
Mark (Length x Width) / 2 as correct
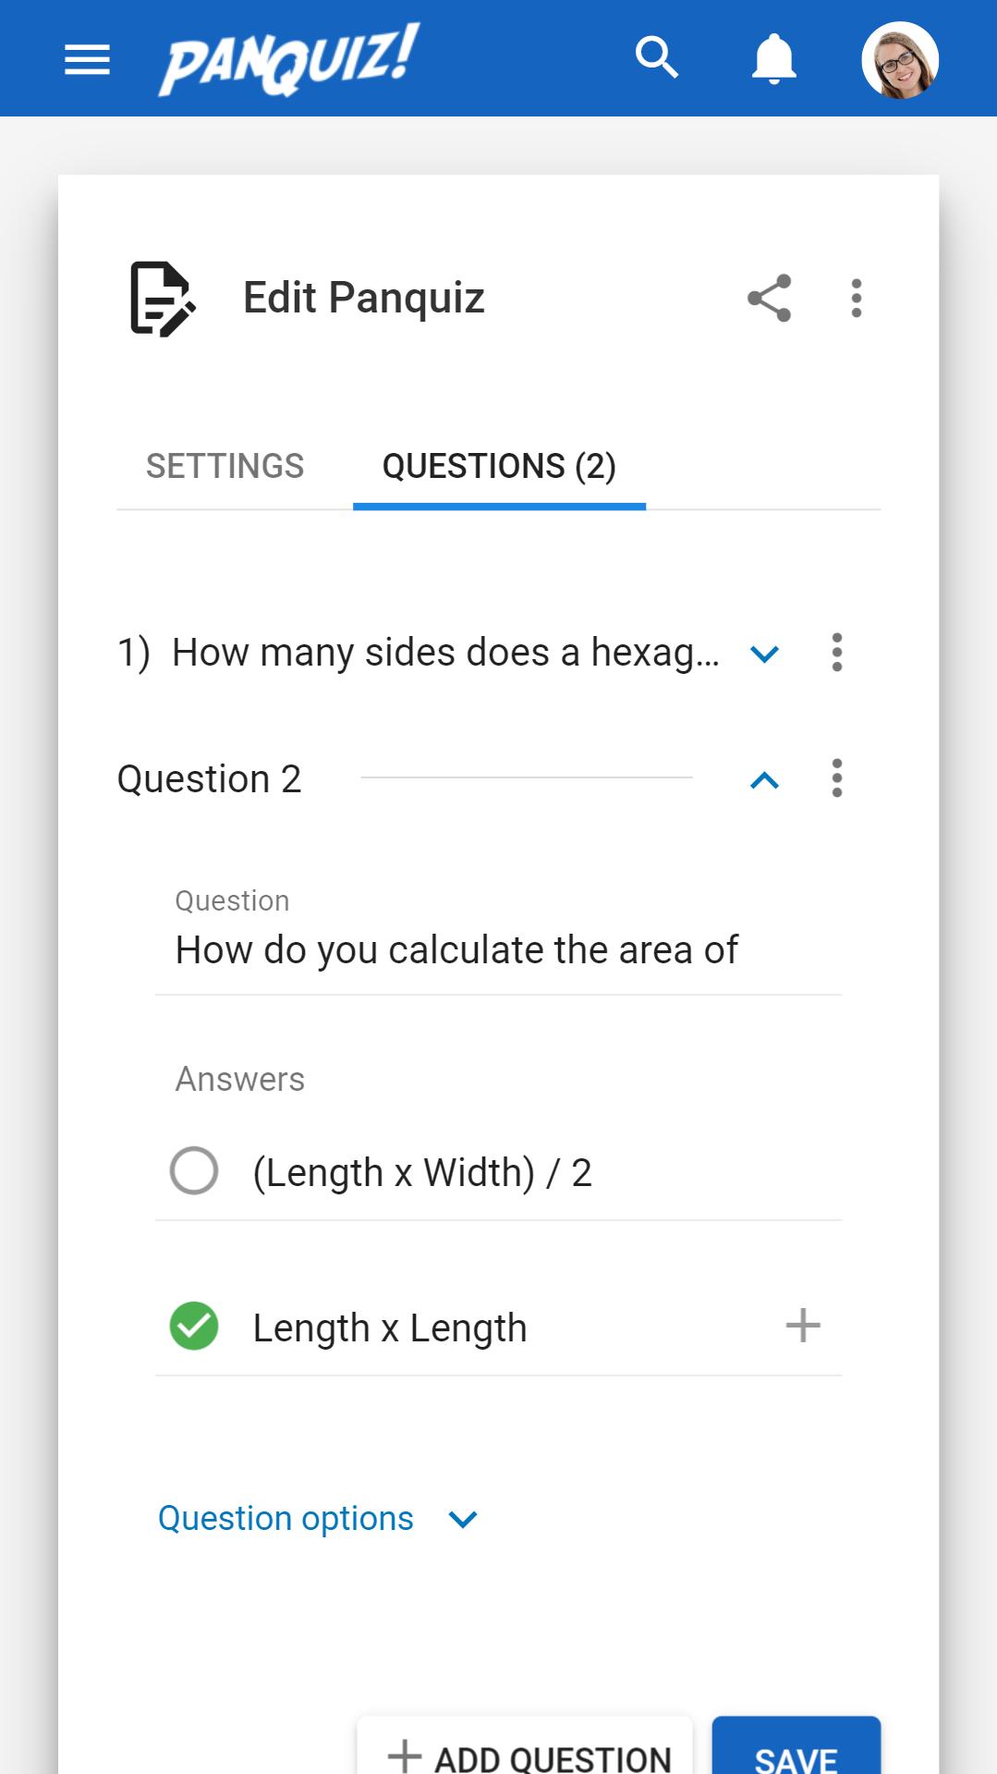[x=194, y=1171]
